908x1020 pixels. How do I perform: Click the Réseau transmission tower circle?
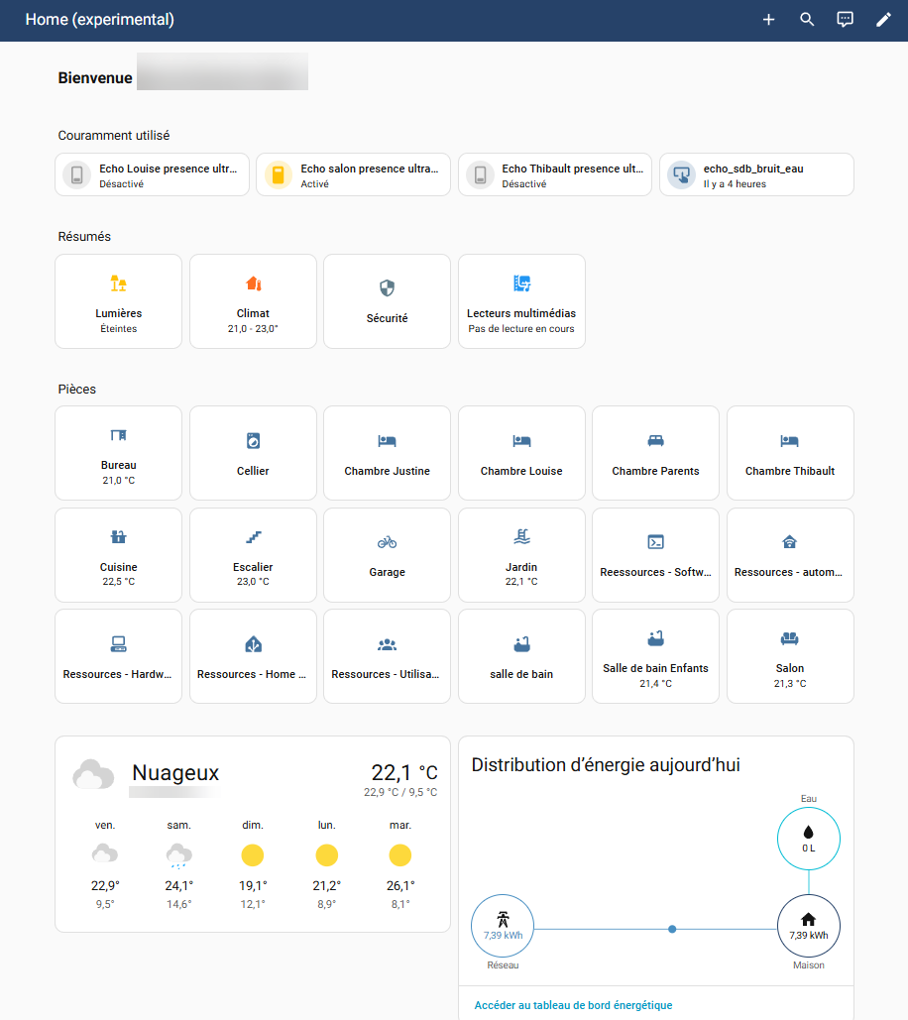(503, 927)
